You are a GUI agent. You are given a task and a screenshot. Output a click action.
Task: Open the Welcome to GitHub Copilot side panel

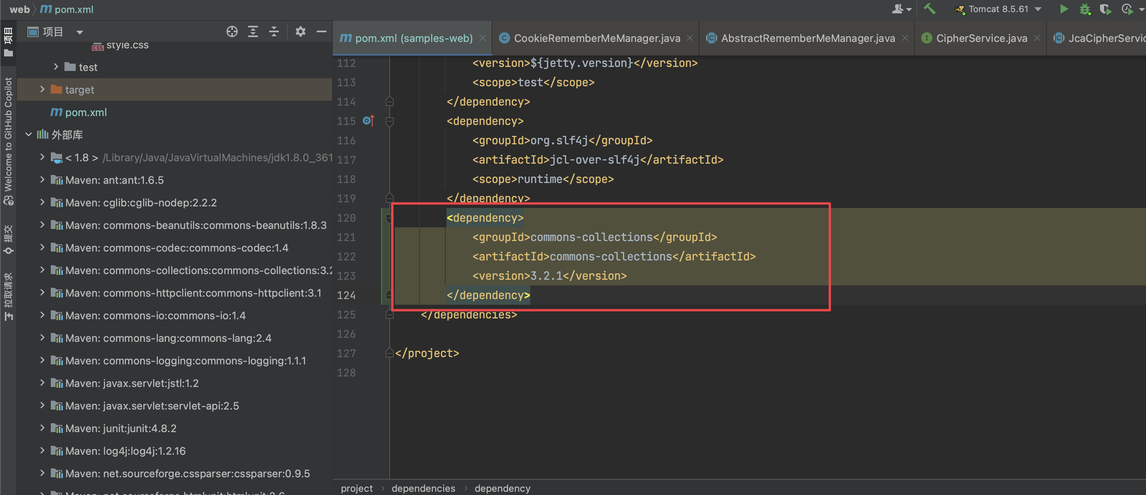[x=8, y=141]
